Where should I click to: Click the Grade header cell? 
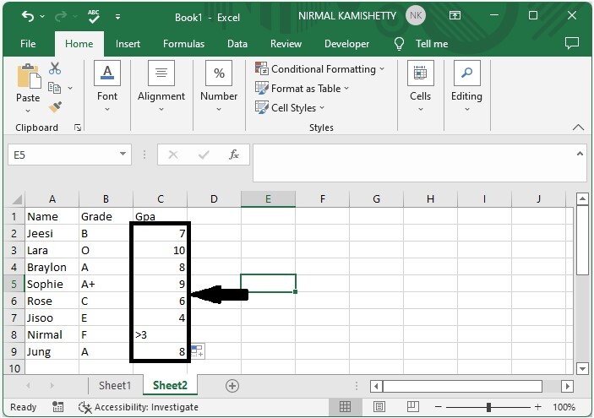click(x=106, y=216)
